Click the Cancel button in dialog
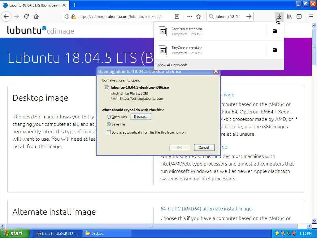This screenshot has width=317, height=238. click(204, 148)
